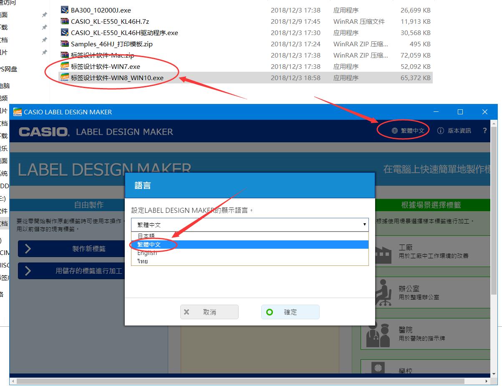Viewport: 502px width, 386px height.
Task: Click the 自由製作 section header
Action: (x=88, y=205)
